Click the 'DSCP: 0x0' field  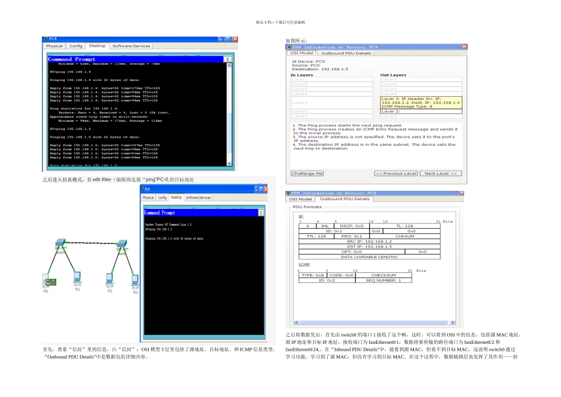pyautogui.click(x=352, y=226)
